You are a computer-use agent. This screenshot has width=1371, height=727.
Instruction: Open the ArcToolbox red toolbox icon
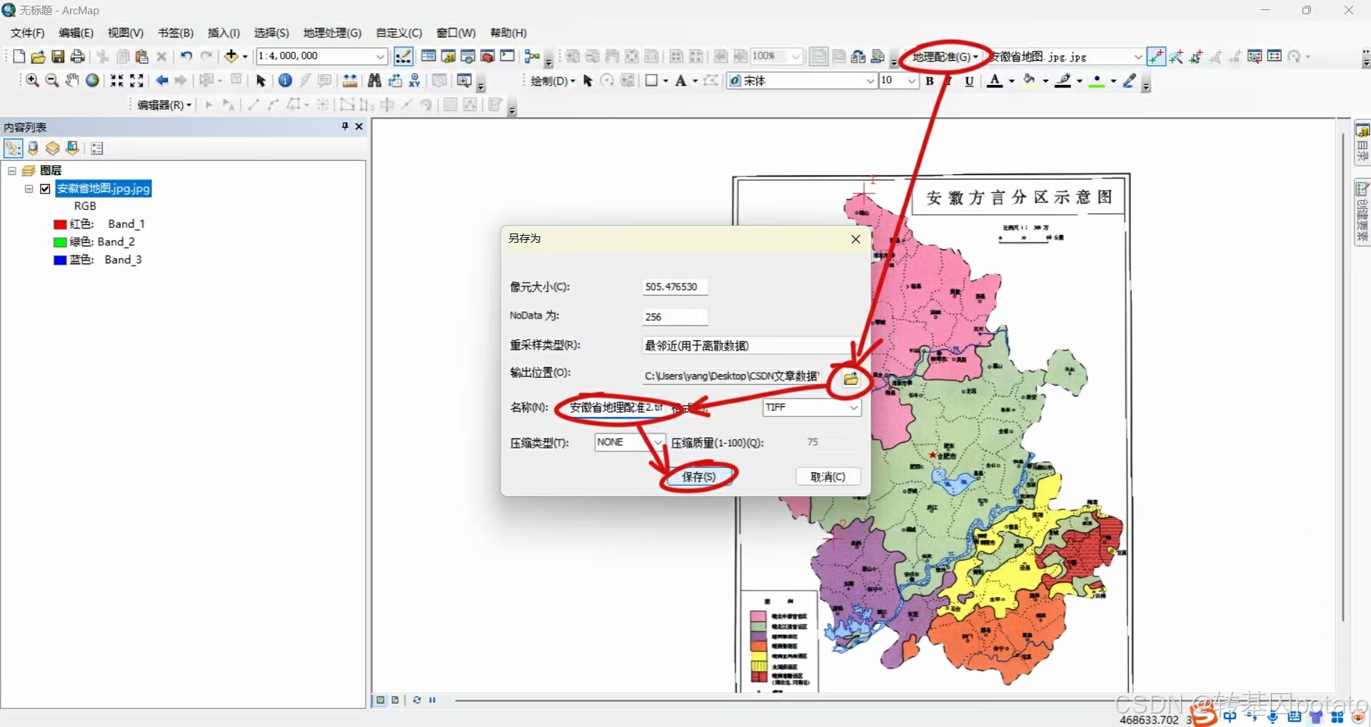[488, 56]
